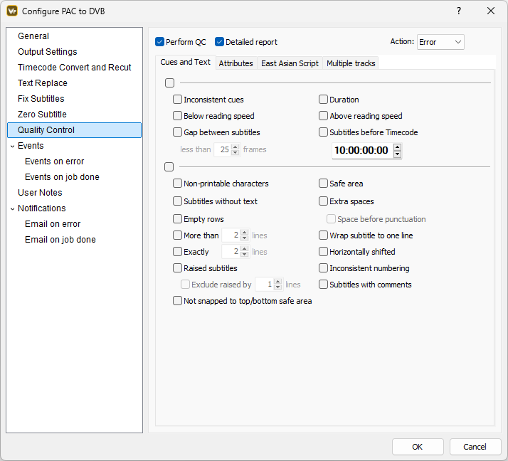Increase the timecode value with up arrow
The width and height of the screenshot is (508, 461).
397,147
